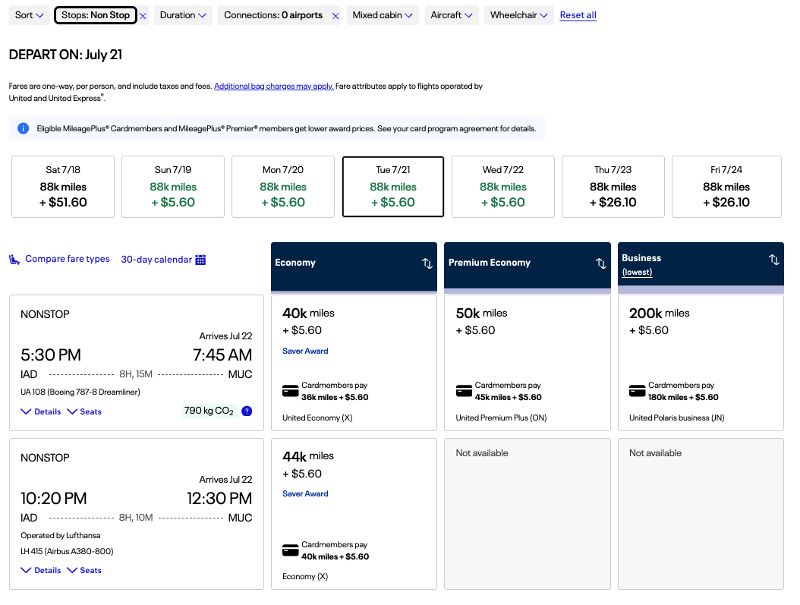Screen dimensions: 800x605
Task: Clear the Connections: 0 airports filter X
Action: point(335,16)
